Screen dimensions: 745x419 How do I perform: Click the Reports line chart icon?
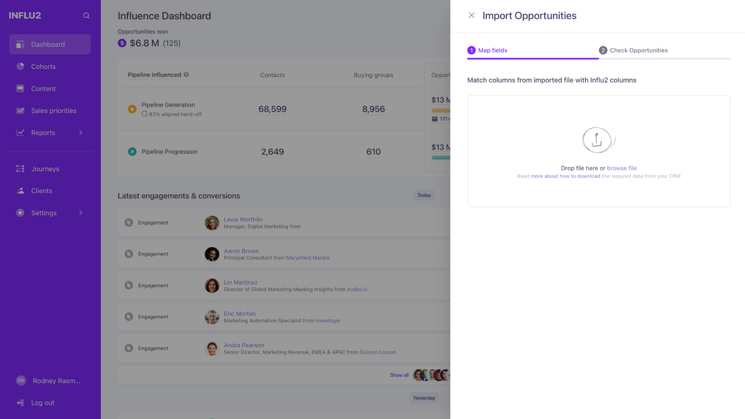click(20, 133)
